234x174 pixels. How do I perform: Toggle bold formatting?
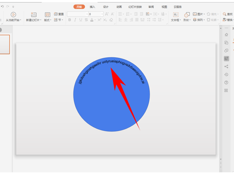(70, 20)
